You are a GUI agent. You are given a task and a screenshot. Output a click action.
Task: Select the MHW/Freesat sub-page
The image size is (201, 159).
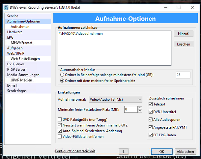tap(28, 43)
